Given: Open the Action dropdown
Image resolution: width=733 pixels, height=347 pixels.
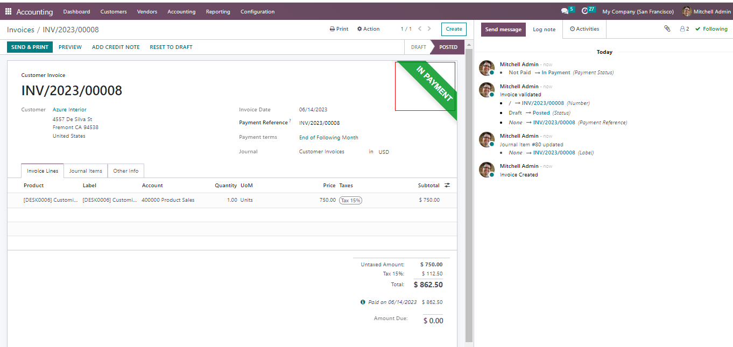Looking at the screenshot, I should click(x=368, y=29).
